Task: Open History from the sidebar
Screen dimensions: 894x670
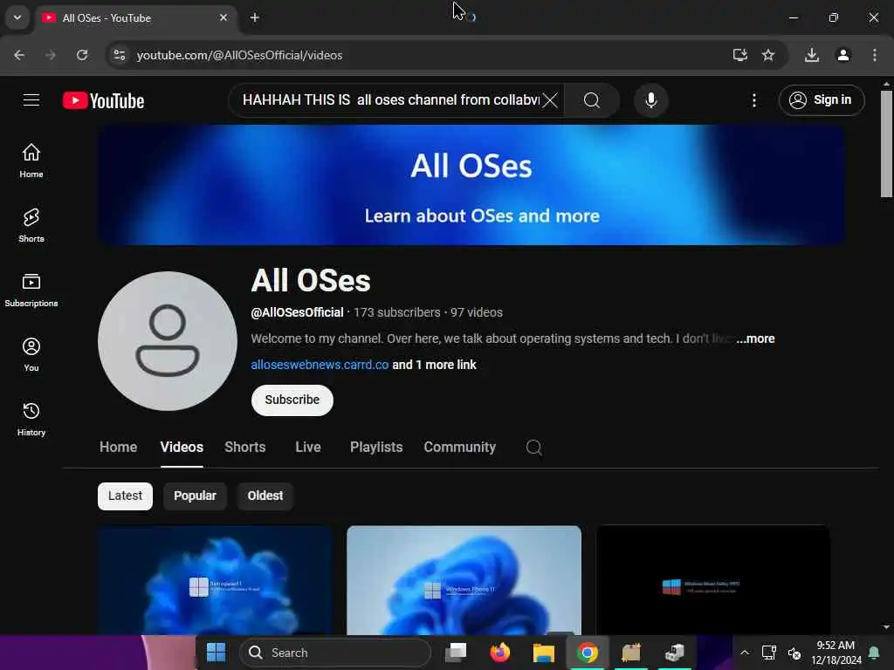Action: pos(31,419)
